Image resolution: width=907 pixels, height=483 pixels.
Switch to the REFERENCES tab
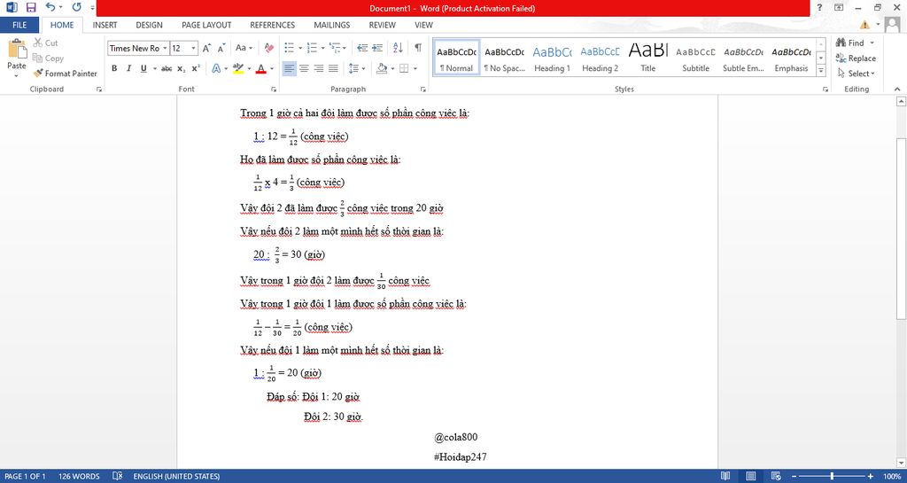tap(273, 25)
